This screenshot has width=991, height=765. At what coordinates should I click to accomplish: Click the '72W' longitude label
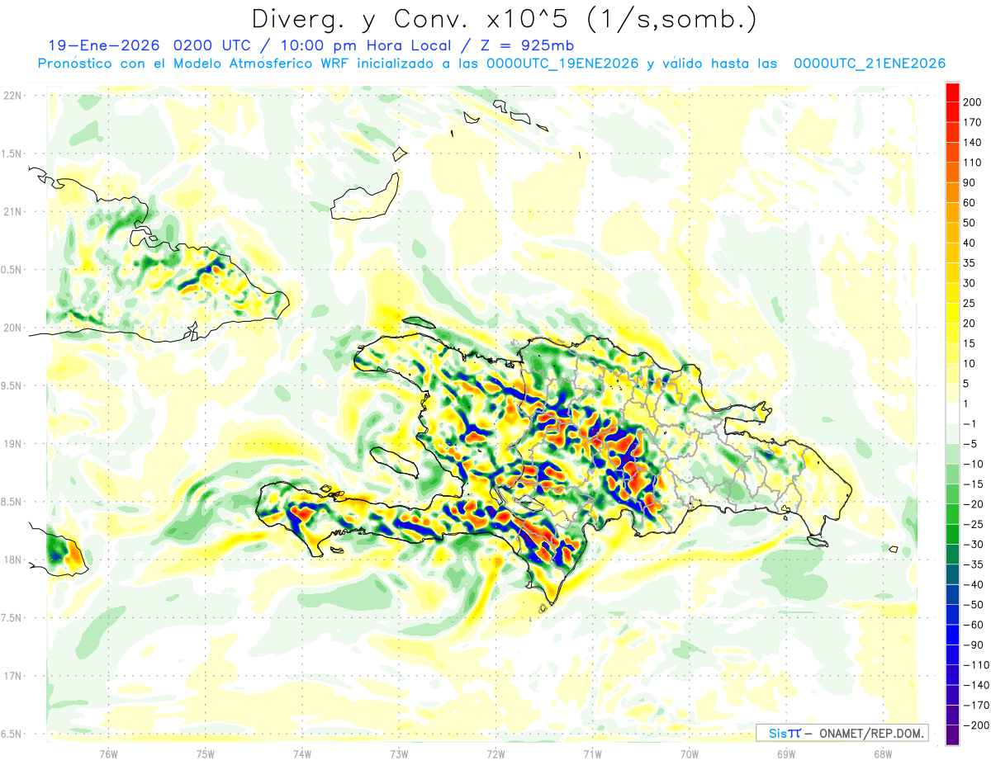495,754
